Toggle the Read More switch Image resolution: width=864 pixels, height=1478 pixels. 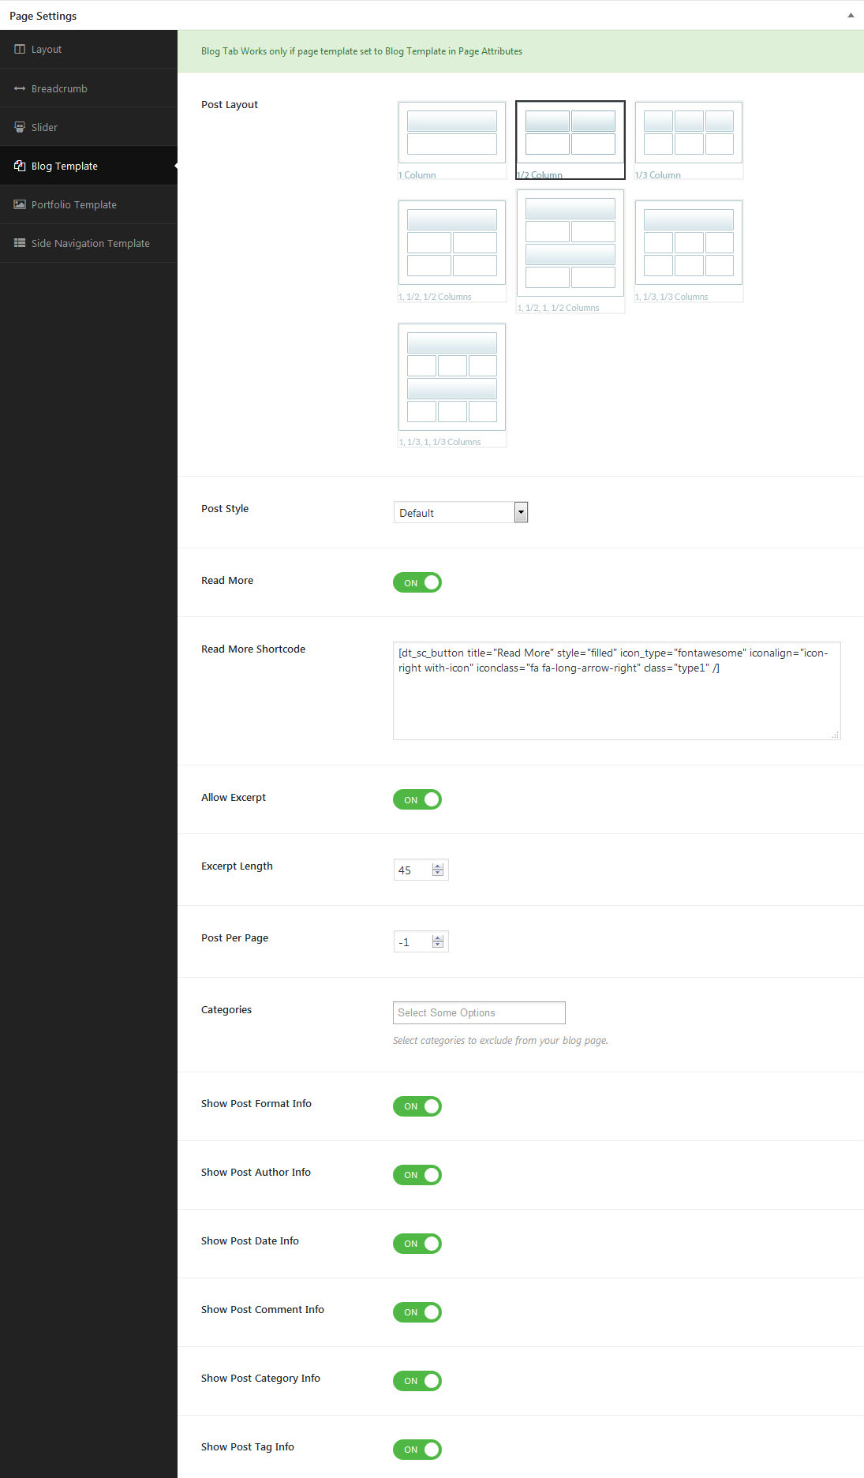pyautogui.click(x=417, y=582)
